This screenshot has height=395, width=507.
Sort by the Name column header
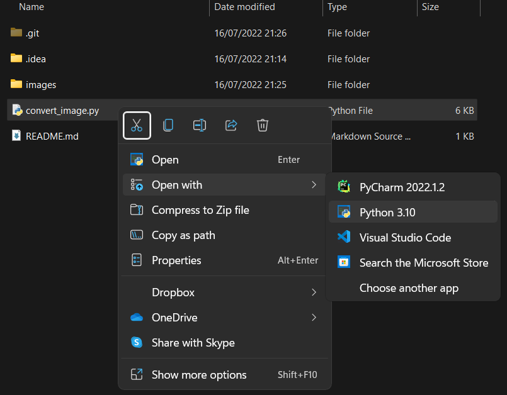(31, 7)
